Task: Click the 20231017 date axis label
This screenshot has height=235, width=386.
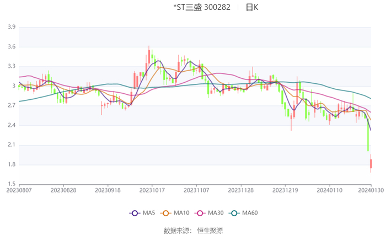Action: (x=152, y=189)
